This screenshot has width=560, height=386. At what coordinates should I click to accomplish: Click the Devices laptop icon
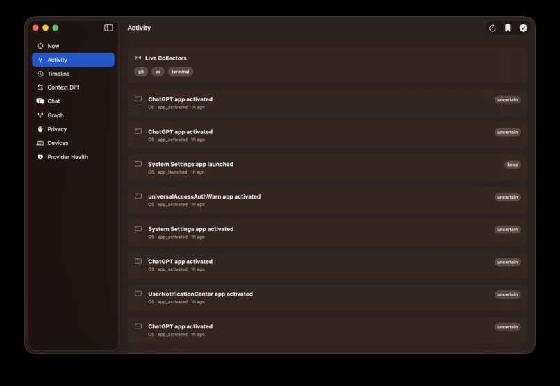(40, 143)
